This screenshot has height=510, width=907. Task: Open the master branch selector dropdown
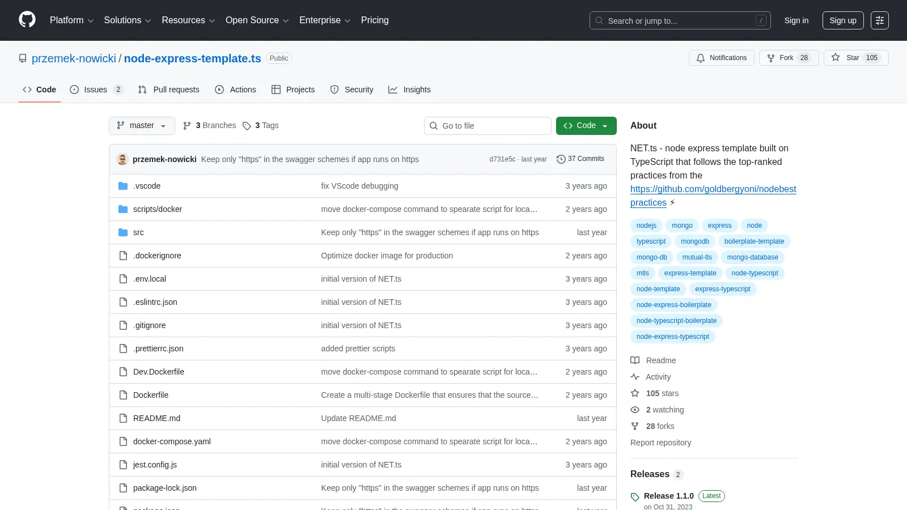click(142, 126)
